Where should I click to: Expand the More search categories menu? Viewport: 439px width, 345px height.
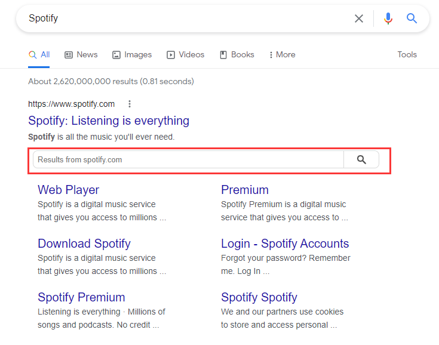[x=282, y=55]
